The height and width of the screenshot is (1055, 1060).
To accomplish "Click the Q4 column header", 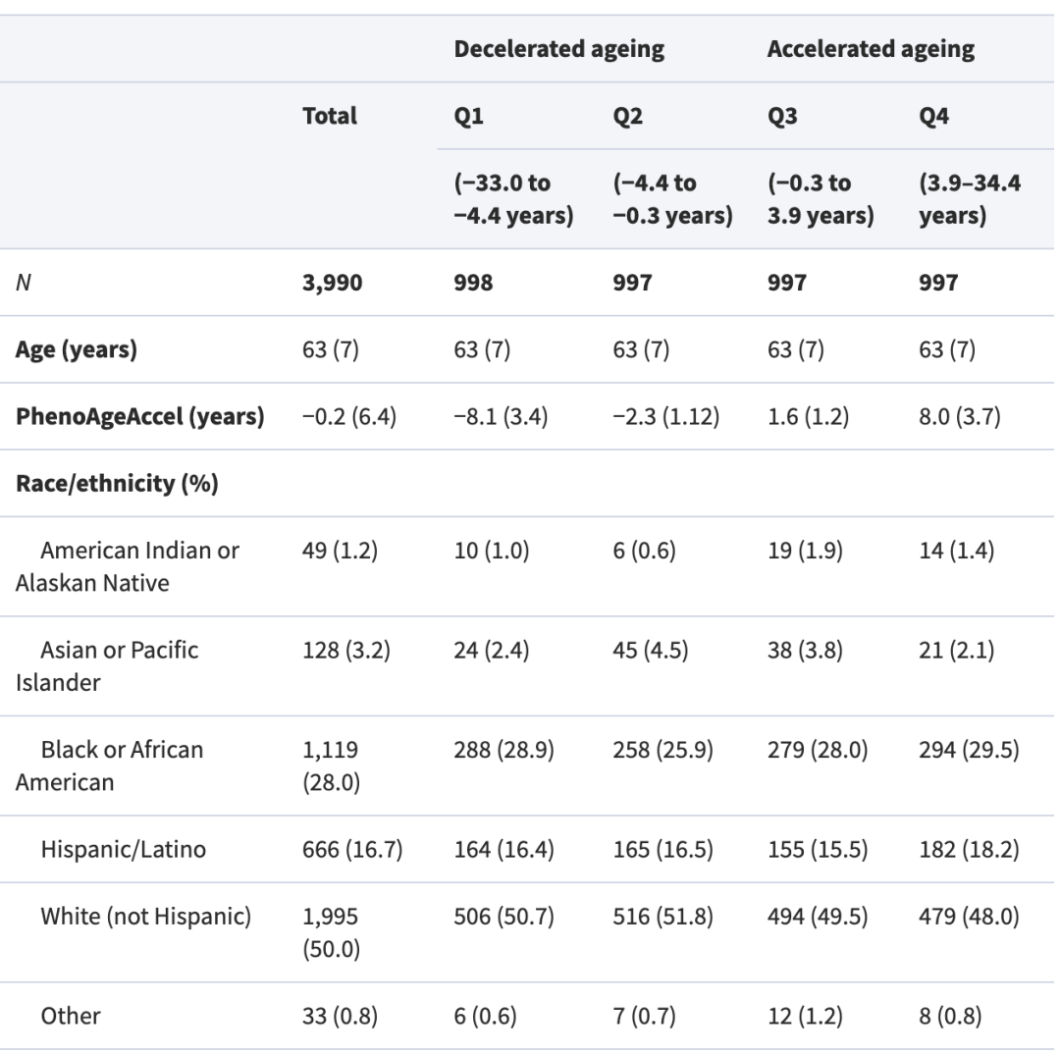I will tap(933, 116).
